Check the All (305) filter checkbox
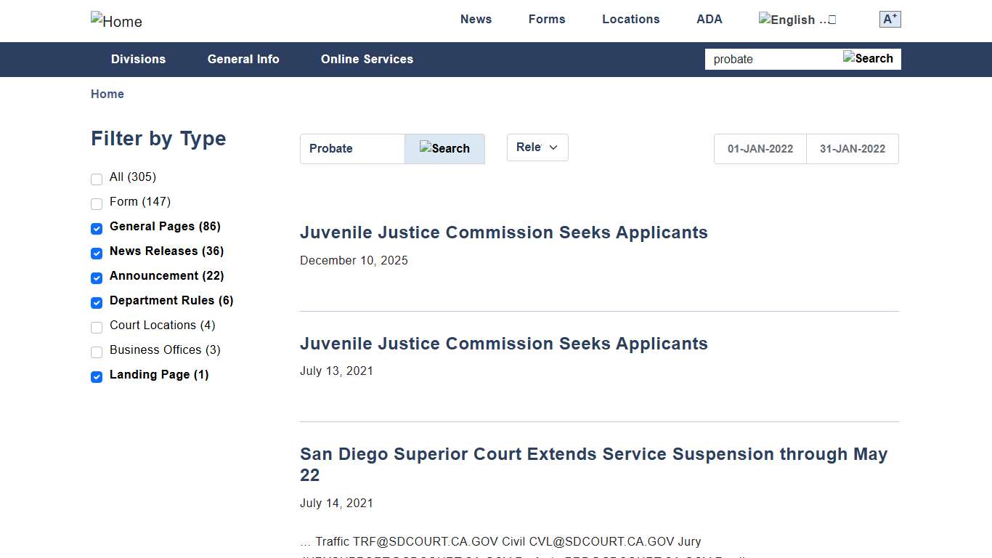This screenshot has height=558, width=992. (x=97, y=179)
